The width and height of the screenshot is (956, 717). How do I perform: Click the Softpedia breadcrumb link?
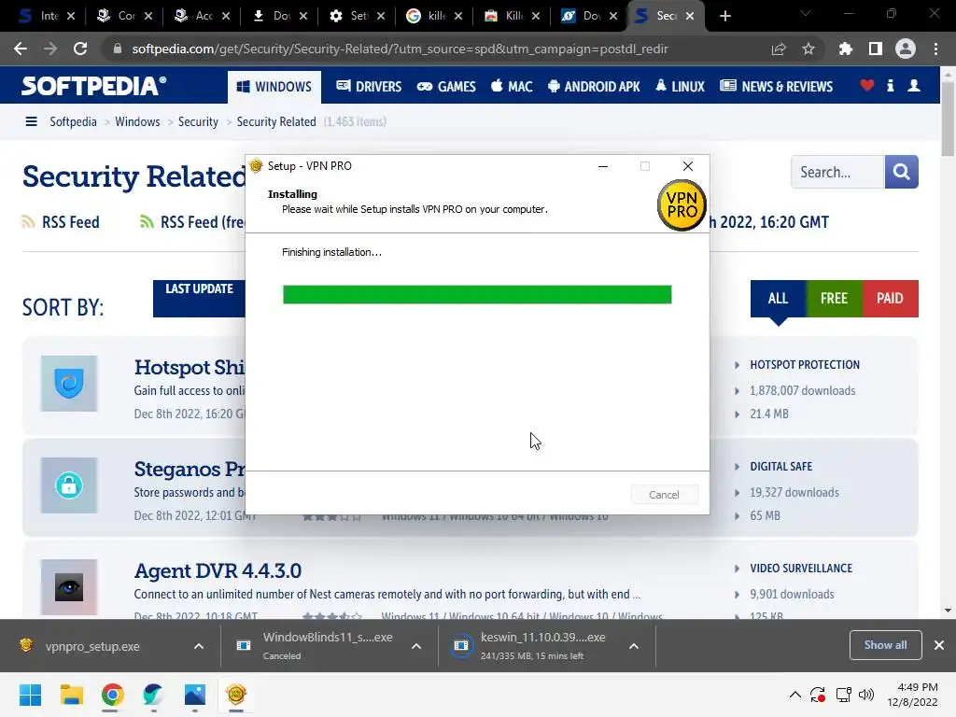click(73, 122)
